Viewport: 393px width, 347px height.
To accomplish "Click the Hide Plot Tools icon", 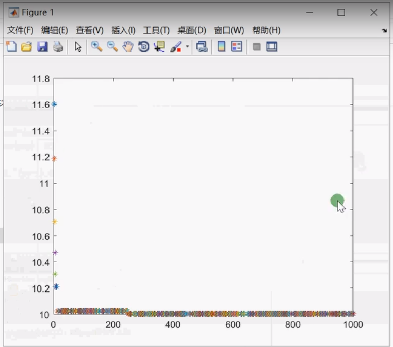I will (257, 47).
